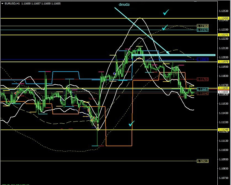Select the cyan 1.11687 line label

point(203,89)
